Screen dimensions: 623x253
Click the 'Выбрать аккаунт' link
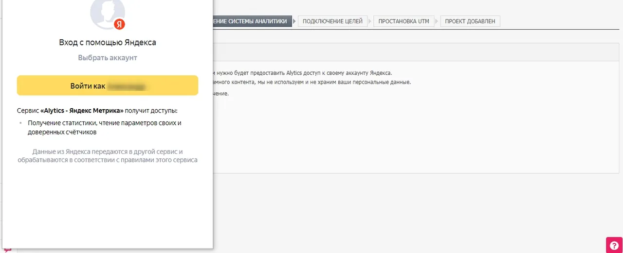coord(108,57)
